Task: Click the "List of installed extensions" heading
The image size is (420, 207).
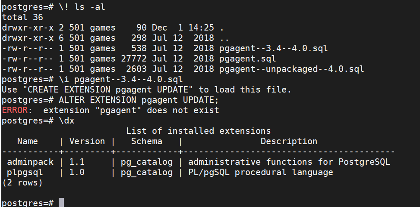Action: 198,131
